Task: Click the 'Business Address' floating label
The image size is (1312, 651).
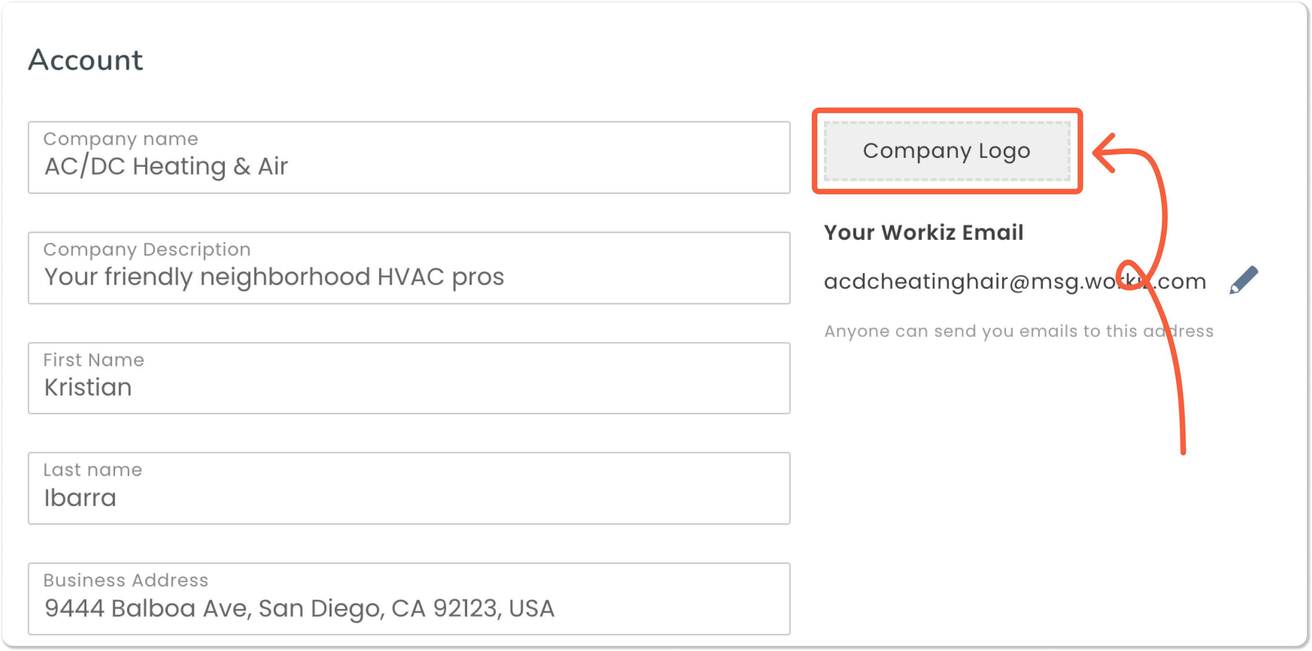Action: [x=126, y=580]
